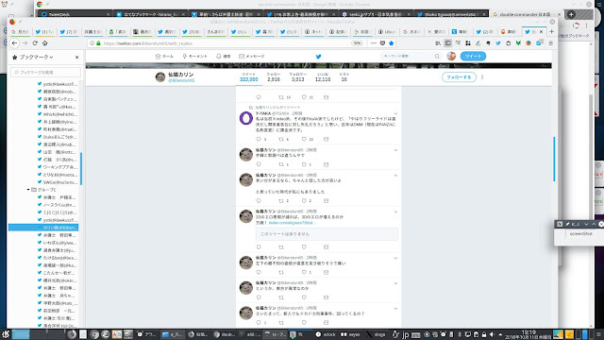Open Twitter 通知 notifications item

pos(224,57)
